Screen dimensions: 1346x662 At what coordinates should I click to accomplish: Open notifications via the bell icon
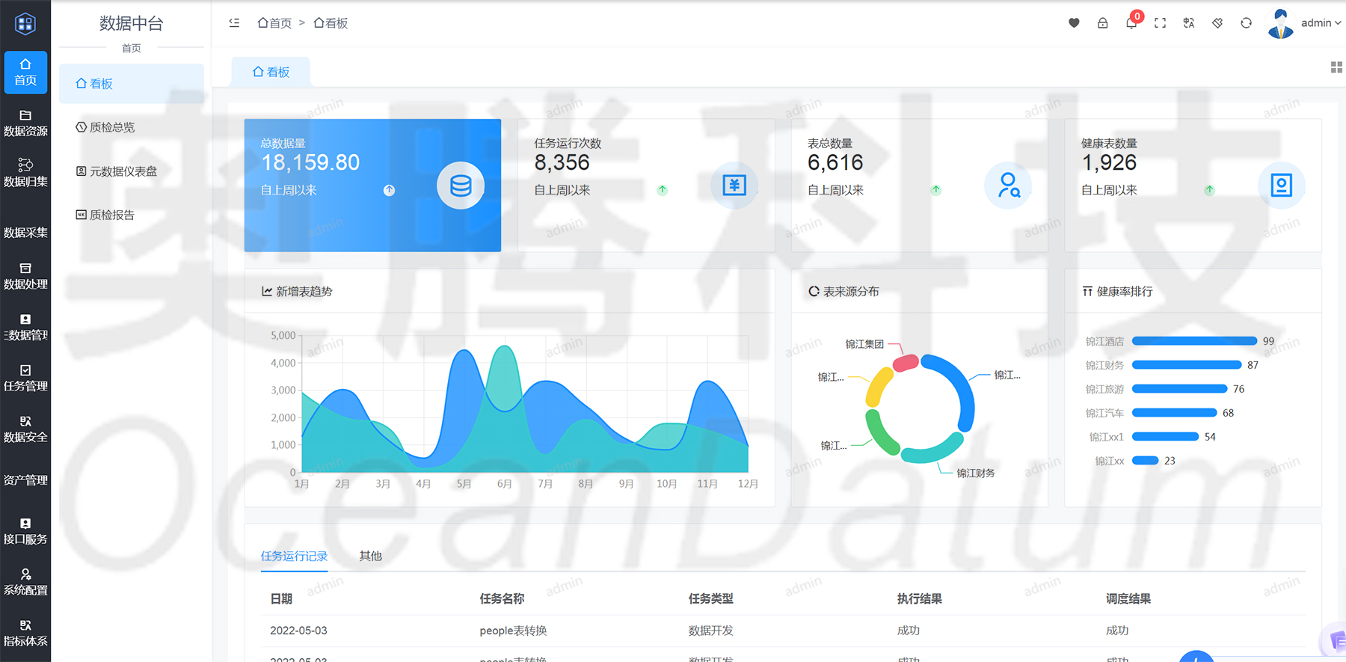point(1131,23)
